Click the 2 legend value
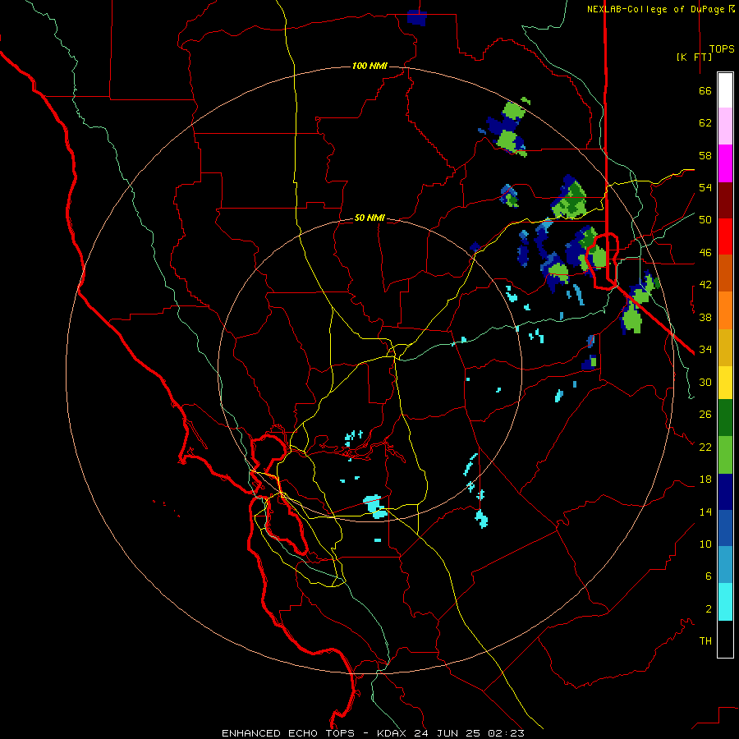The width and height of the screenshot is (739, 739). tap(709, 609)
